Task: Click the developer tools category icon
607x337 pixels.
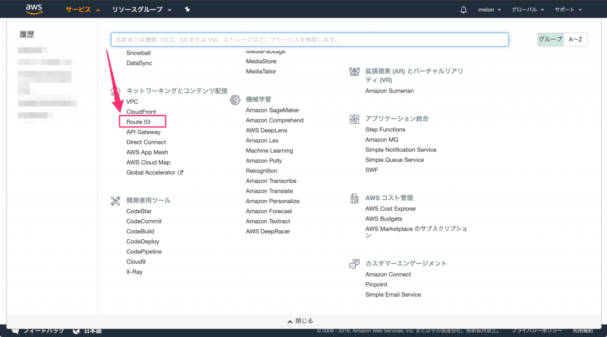Action: [116, 201]
